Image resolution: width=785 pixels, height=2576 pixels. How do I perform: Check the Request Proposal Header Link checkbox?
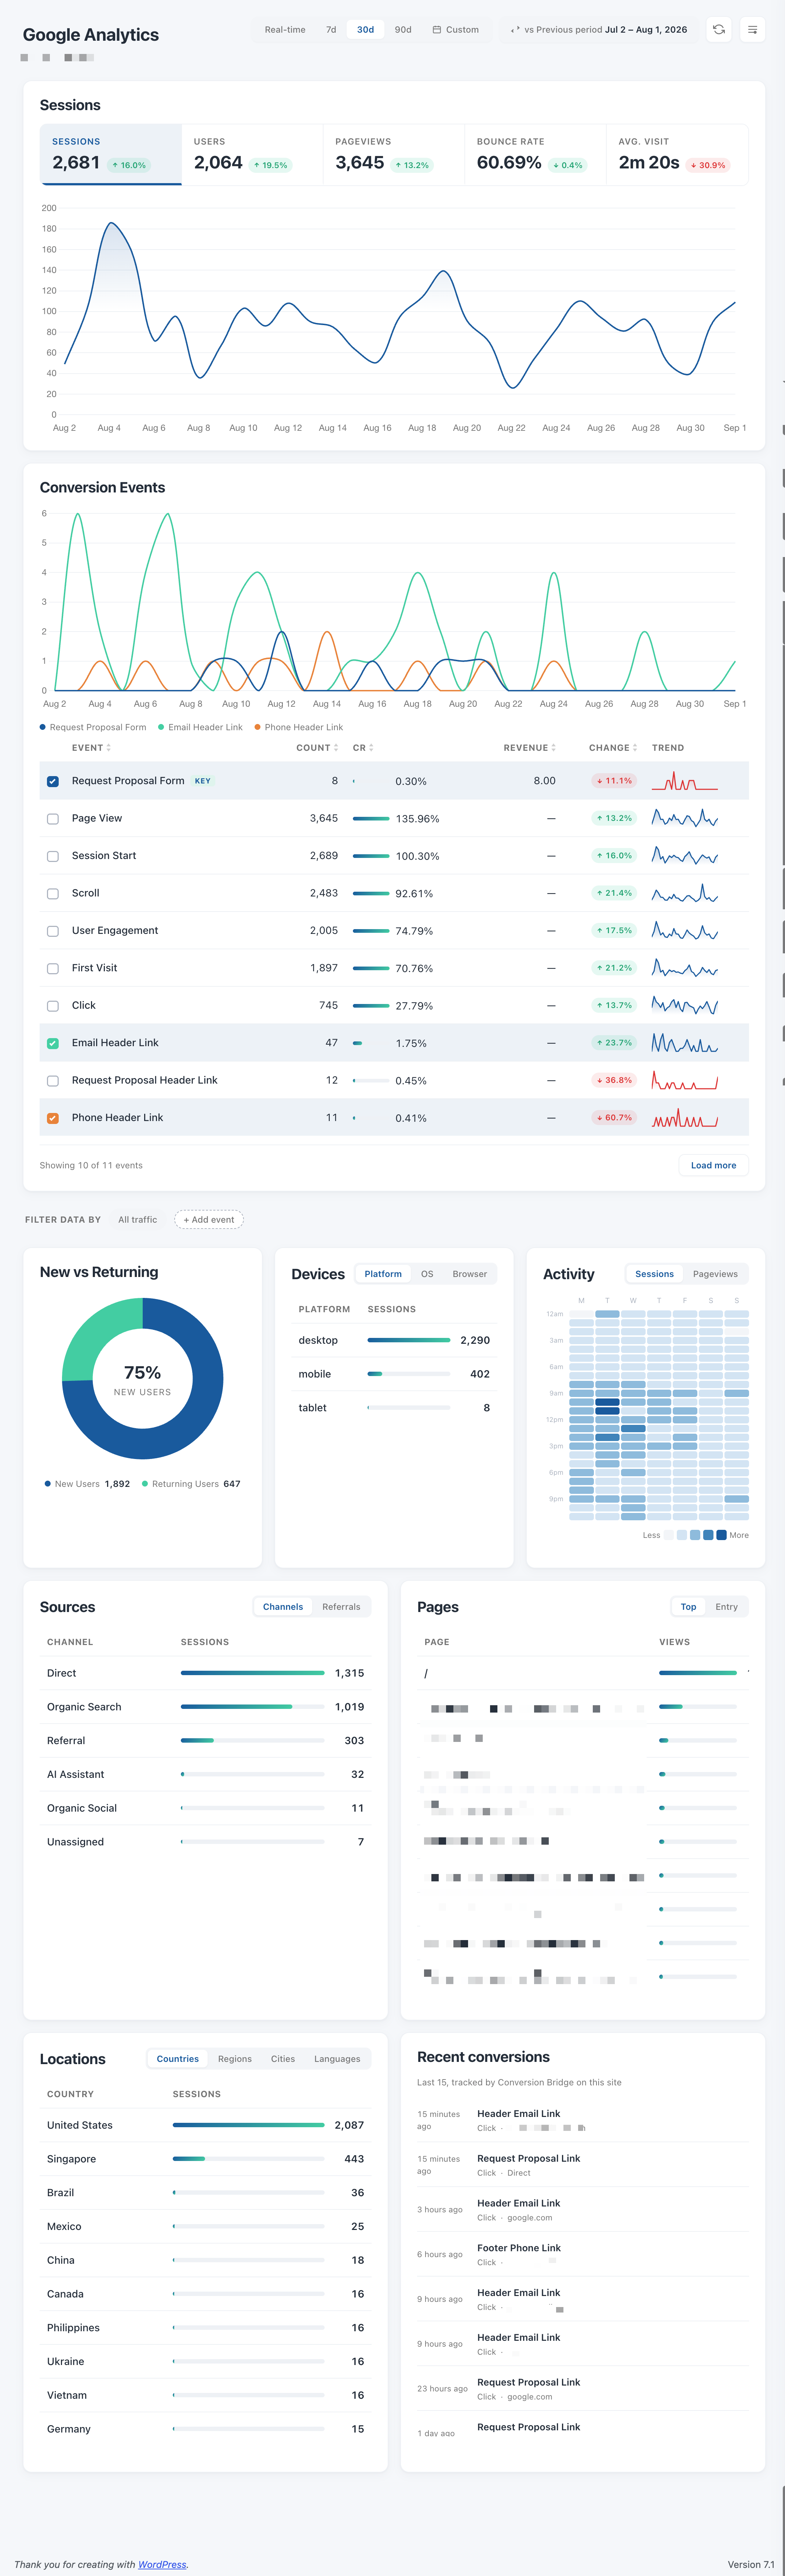coord(53,1081)
